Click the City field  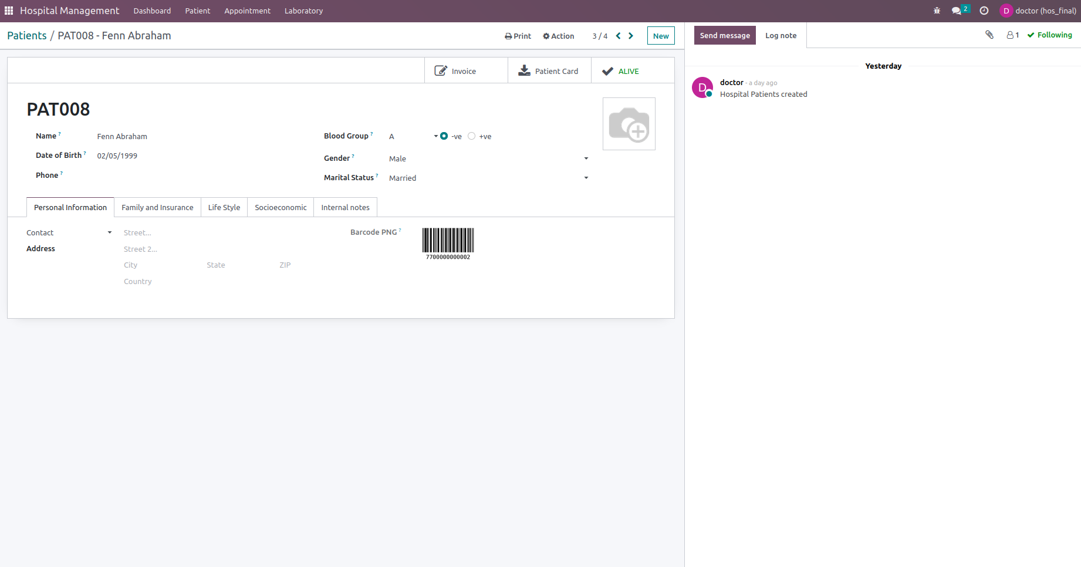tap(161, 265)
